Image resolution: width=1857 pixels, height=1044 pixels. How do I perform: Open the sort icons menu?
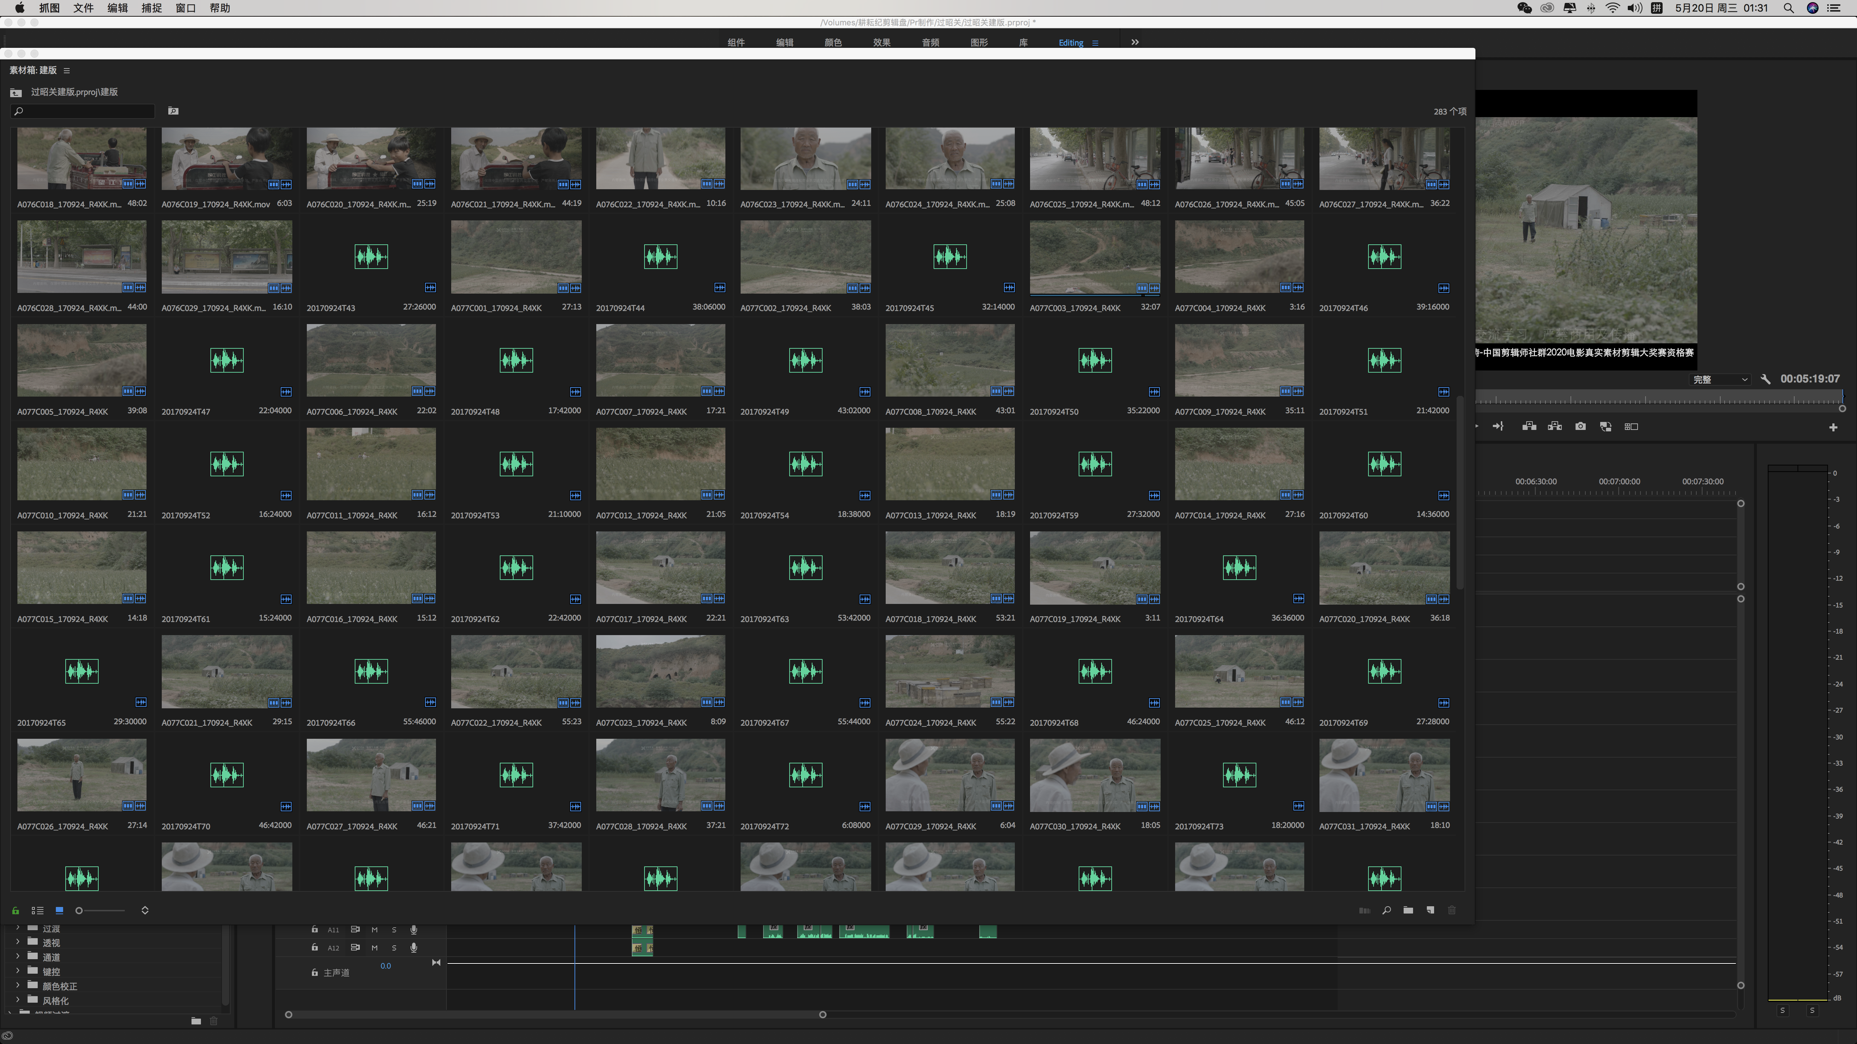click(145, 911)
